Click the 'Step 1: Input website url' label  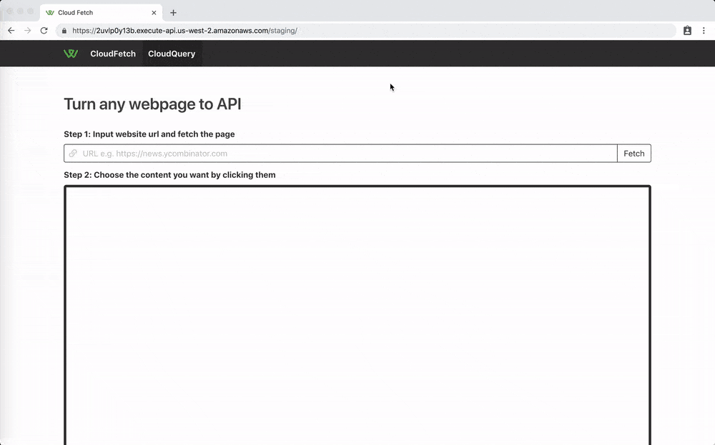point(149,134)
